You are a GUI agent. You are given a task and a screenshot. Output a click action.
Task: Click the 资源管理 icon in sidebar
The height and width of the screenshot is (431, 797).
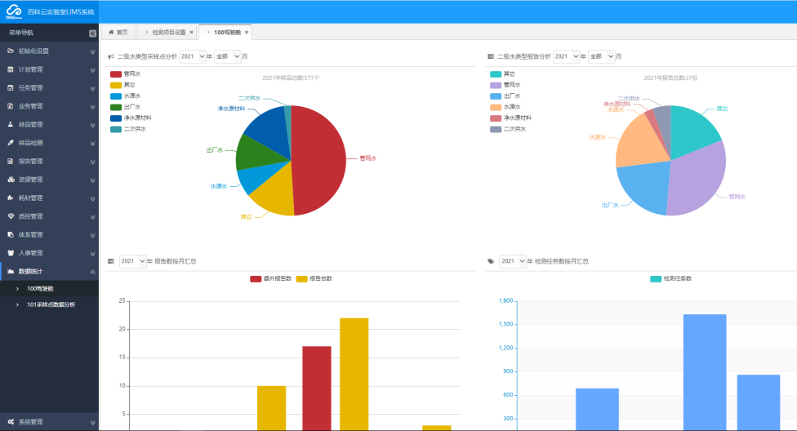(x=11, y=180)
